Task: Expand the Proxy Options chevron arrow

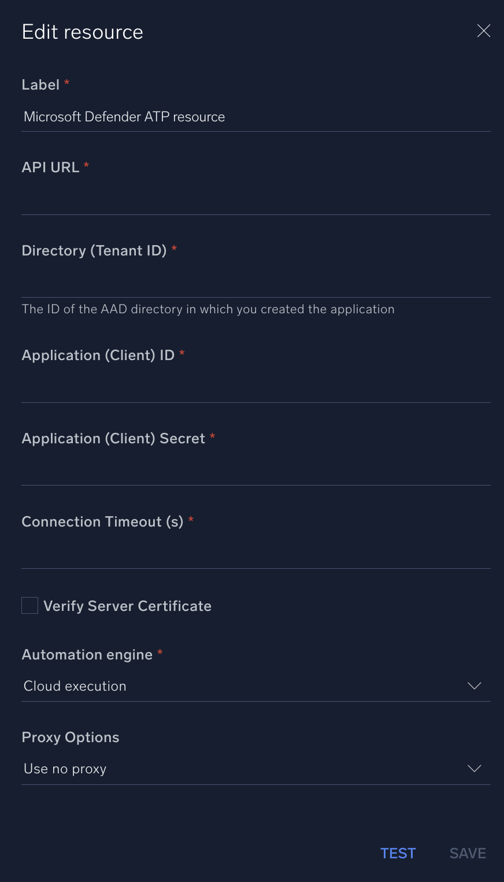Action: click(x=474, y=769)
